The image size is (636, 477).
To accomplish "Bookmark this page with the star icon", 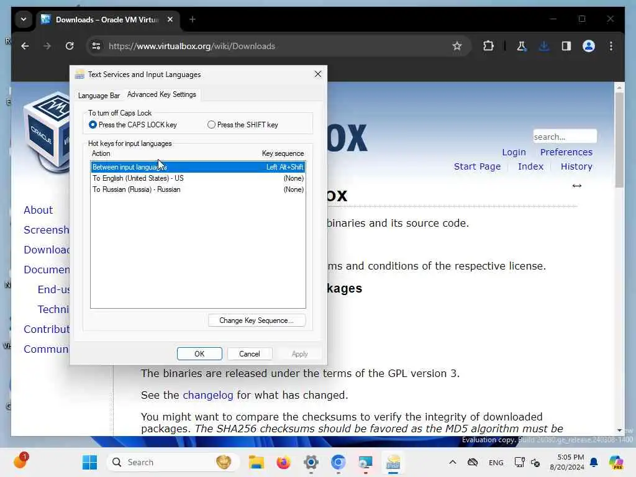I will [457, 46].
